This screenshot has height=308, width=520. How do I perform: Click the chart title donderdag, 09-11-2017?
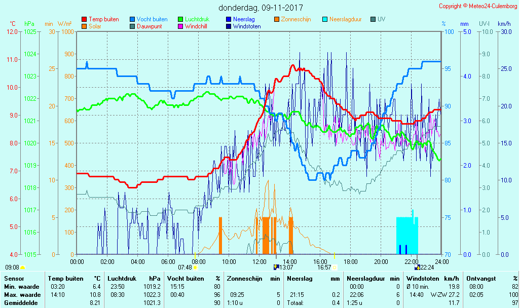(x=261, y=8)
